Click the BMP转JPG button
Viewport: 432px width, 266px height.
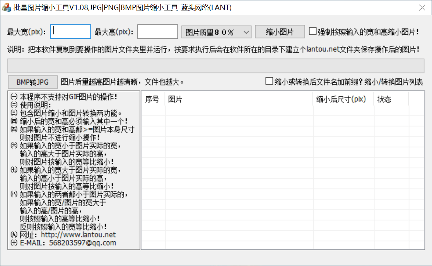(x=32, y=82)
